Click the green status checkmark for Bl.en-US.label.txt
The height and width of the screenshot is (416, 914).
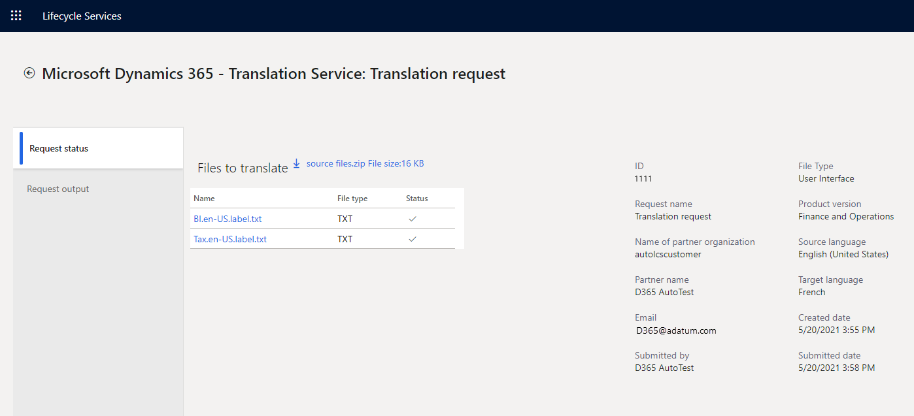(x=412, y=218)
